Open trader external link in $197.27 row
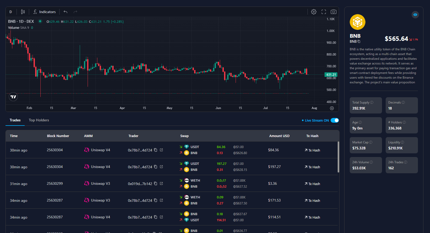Image resolution: width=430 pixels, height=233 pixels. click(161, 167)
